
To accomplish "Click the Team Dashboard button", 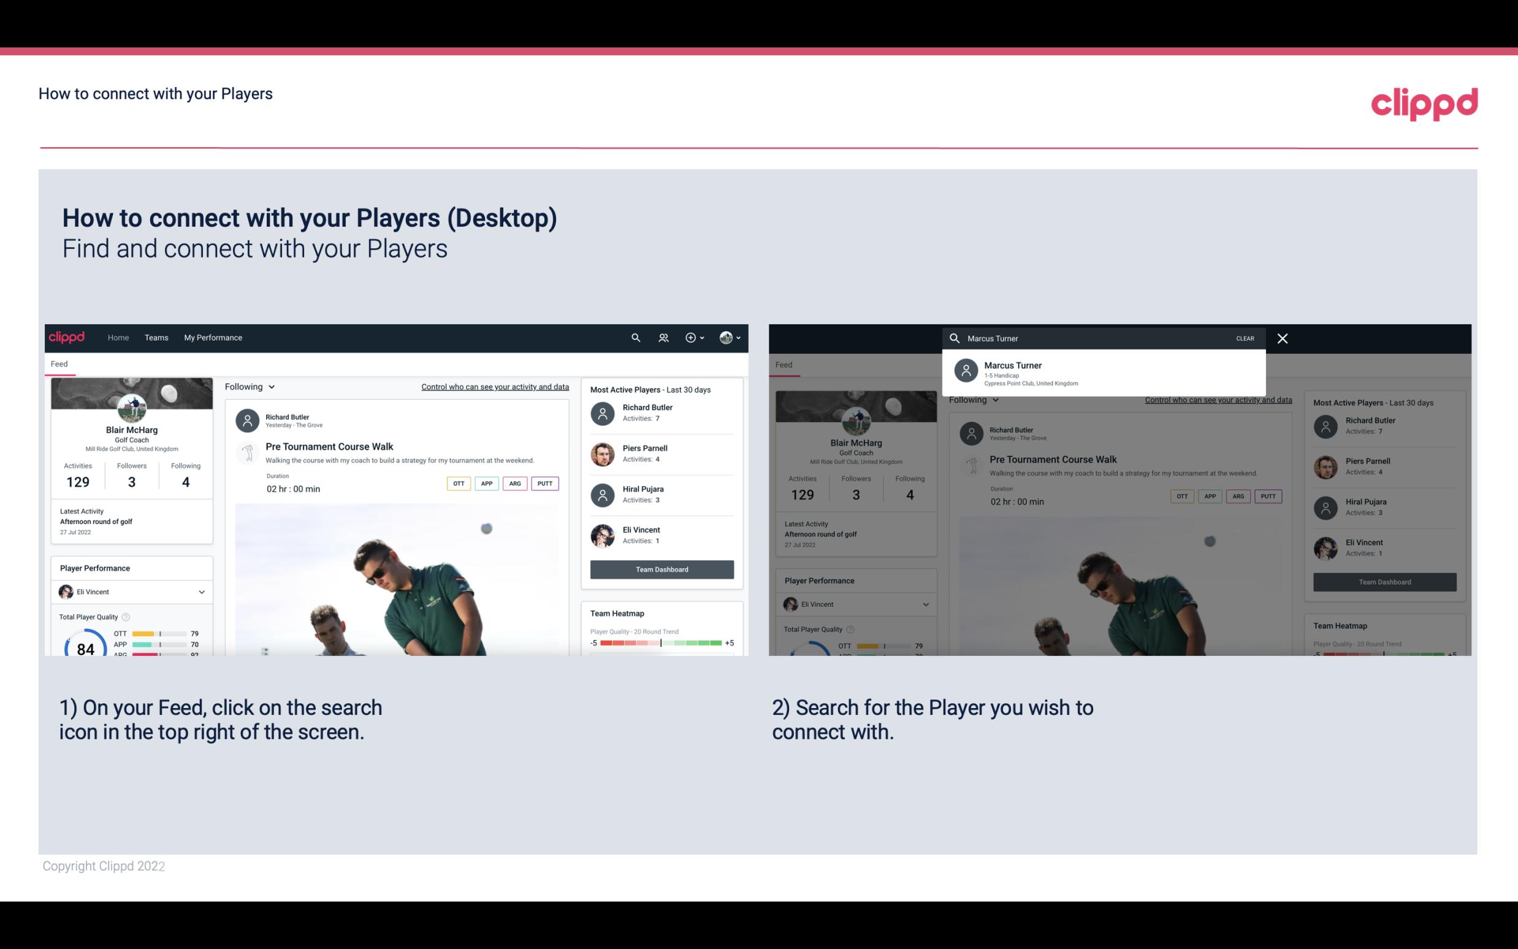I will coord(661,568).
